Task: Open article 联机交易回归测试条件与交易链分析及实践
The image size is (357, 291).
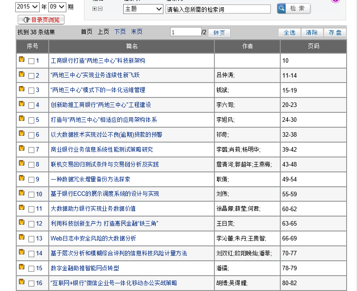Action: coord(105,164)
